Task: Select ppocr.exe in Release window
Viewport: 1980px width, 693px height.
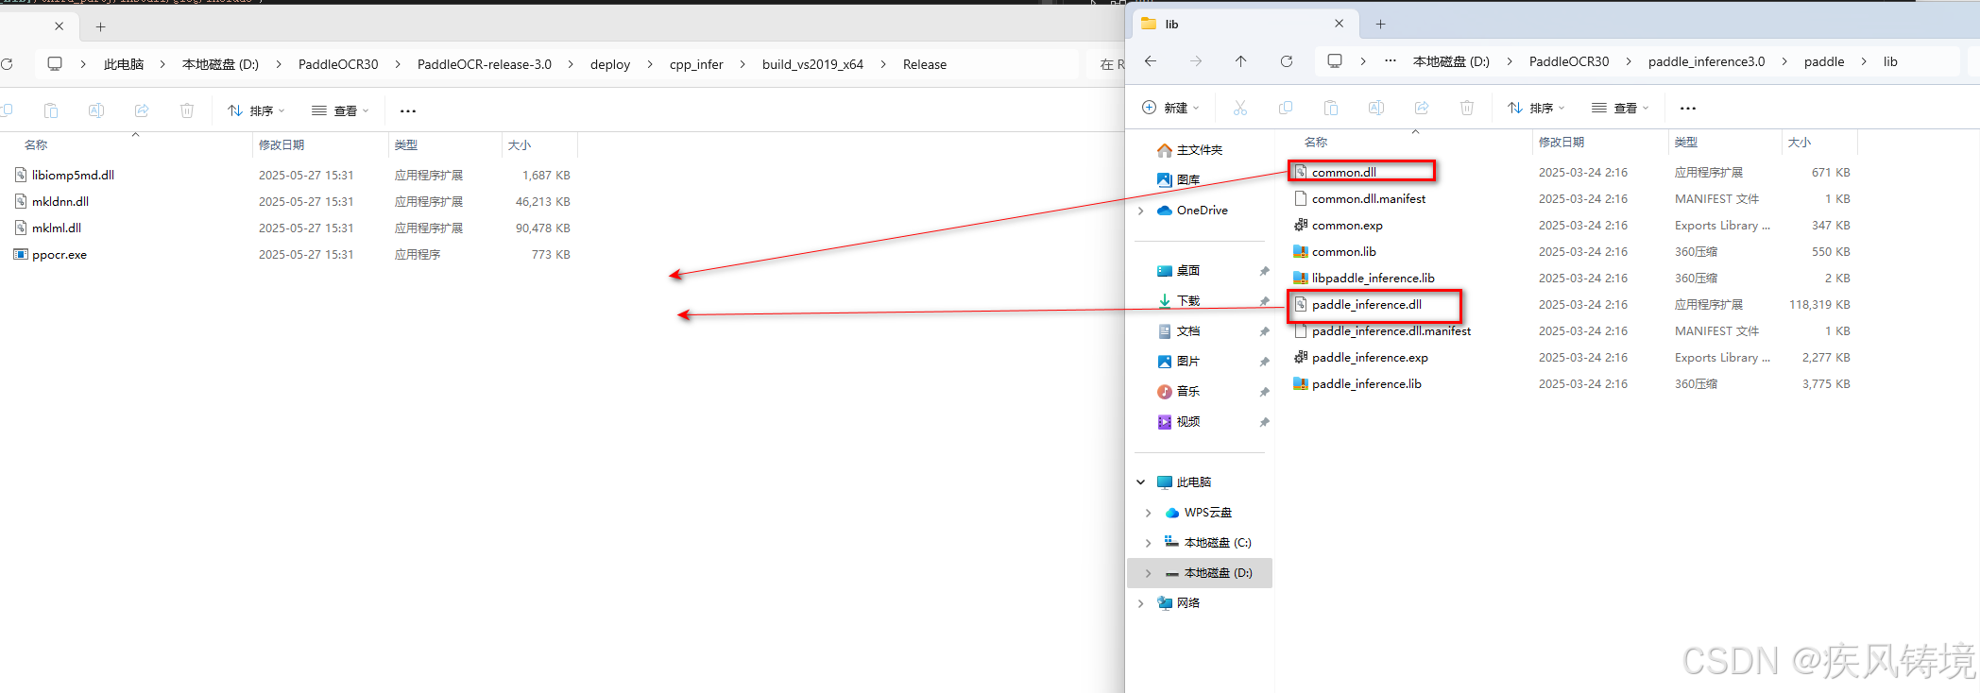Action: (59, 255)
